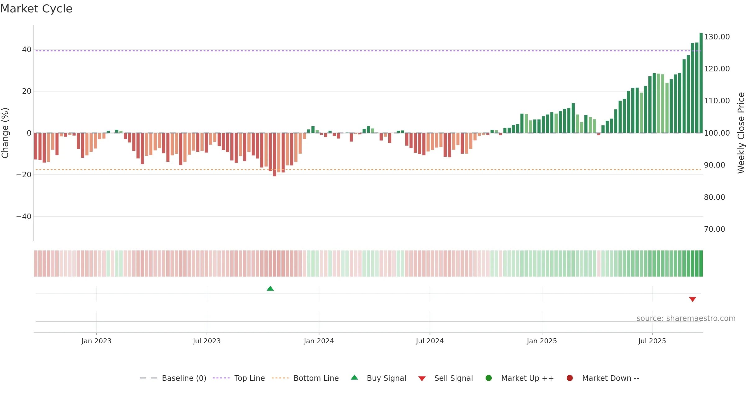The image size is (746, 419).
Task: Click the 80.00 price axis label
Action: (x=715, y=197)
